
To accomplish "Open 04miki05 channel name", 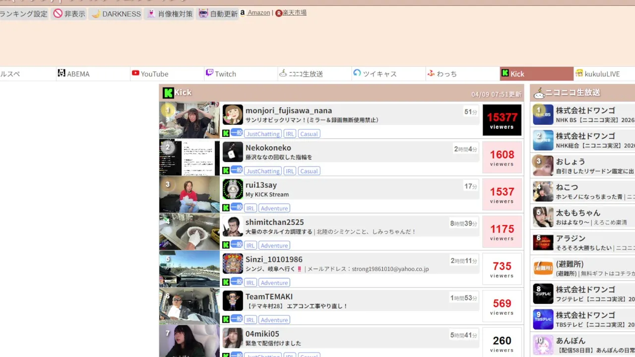I will point(262,334).
